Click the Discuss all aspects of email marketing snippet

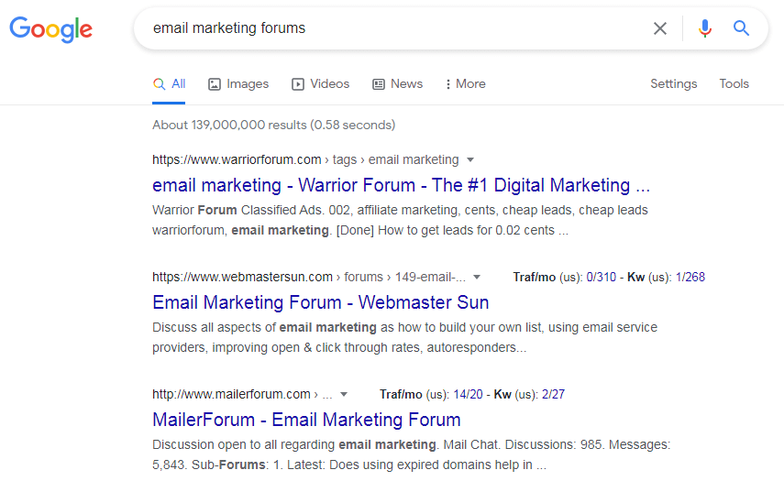click(405, 338)
